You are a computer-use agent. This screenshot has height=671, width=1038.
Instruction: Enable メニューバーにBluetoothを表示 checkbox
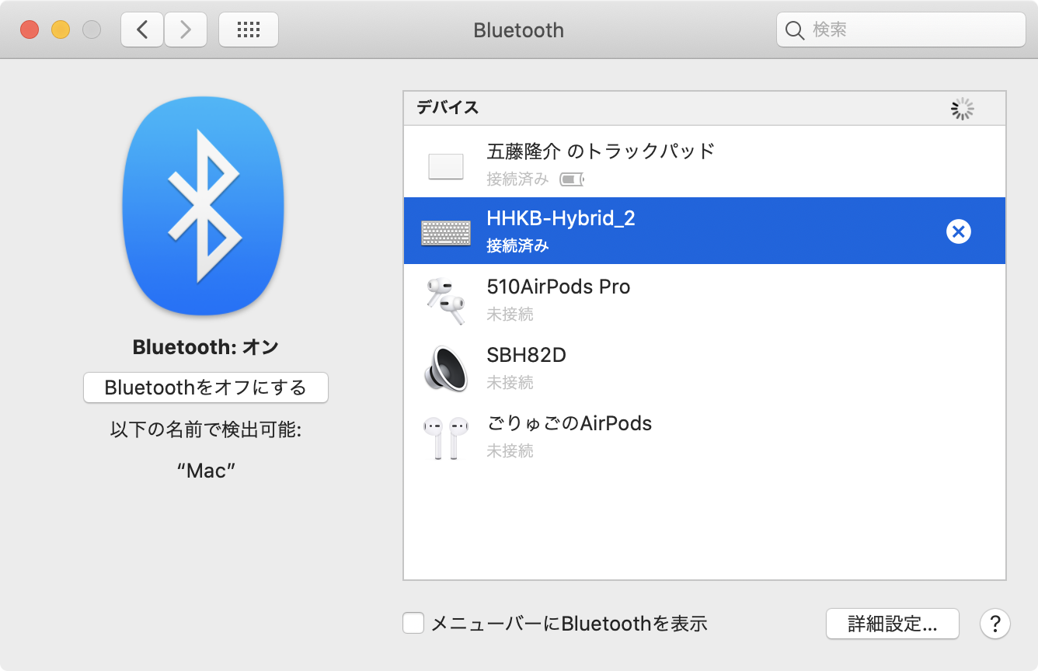(413, 624)
